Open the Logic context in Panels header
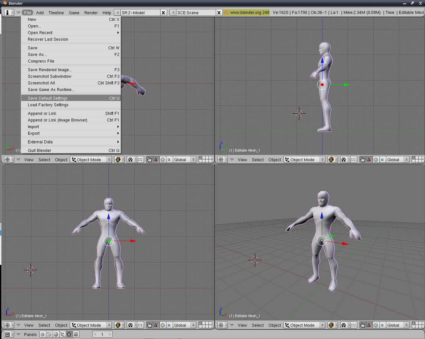Screen dimensions: 425x339 [x=43, y=334]
